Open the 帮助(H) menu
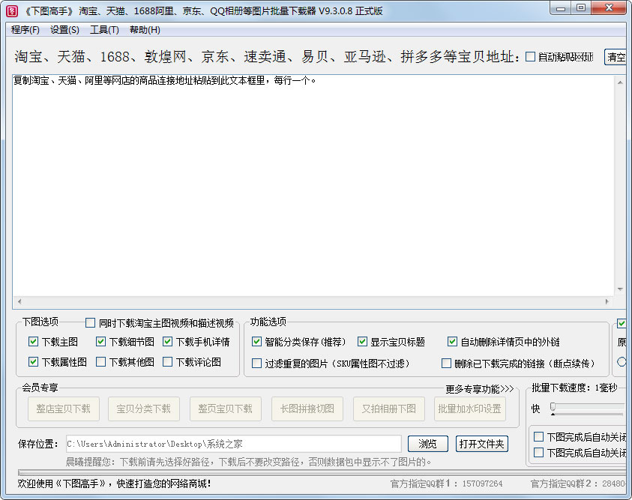 (145, 30)
